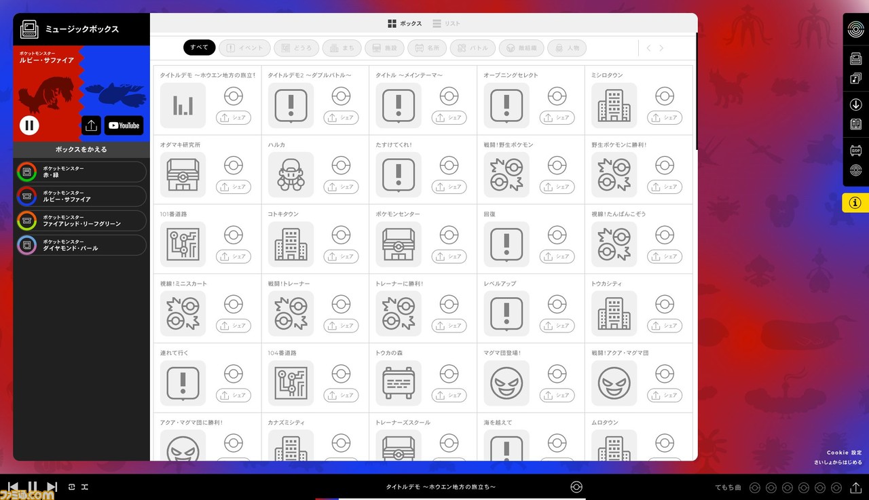Filter tracks by 名所
Image resolution: width=869 pixels, height=500 pixels.
click(x=427, y=48)
